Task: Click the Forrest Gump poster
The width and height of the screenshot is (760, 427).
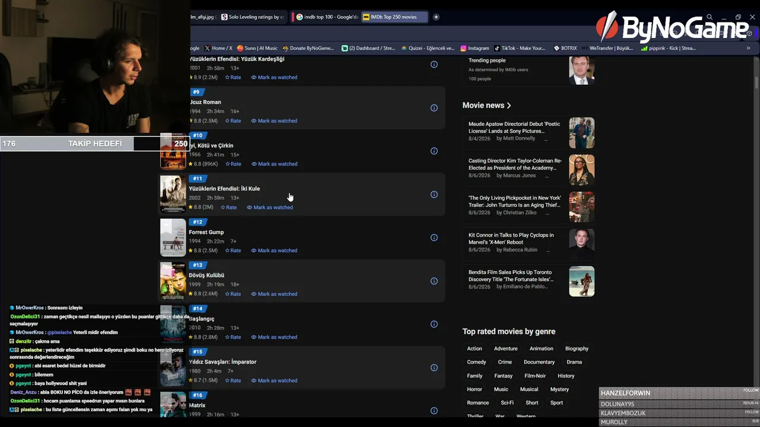Action: (173, 238)
